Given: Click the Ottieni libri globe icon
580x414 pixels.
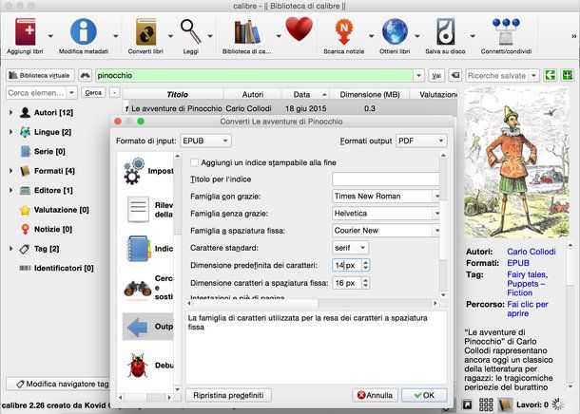Looking at the screenshot, I should coord(395,32).
